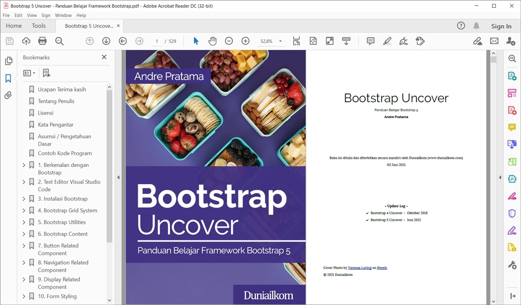Image resolution: width=521 pixels, height=305 pixels.
Task: Open More Tools wrench icon
Action: [x=512, y=265]
